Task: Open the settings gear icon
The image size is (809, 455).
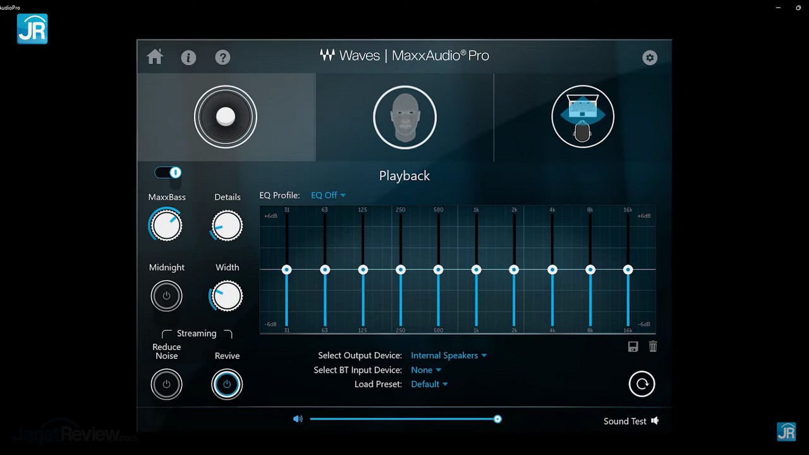Action: [650, 58]
